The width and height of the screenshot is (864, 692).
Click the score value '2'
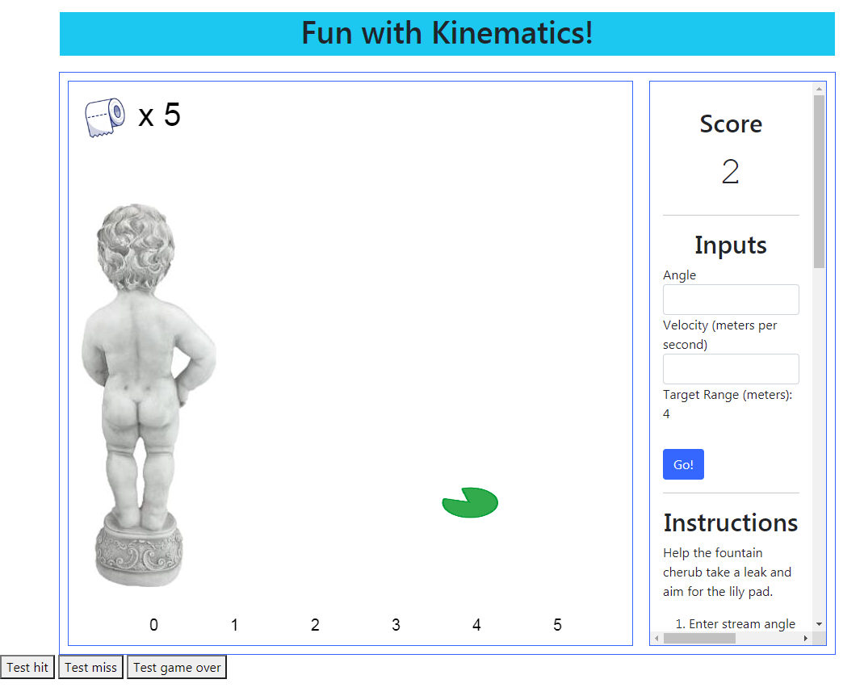[731, 171]
